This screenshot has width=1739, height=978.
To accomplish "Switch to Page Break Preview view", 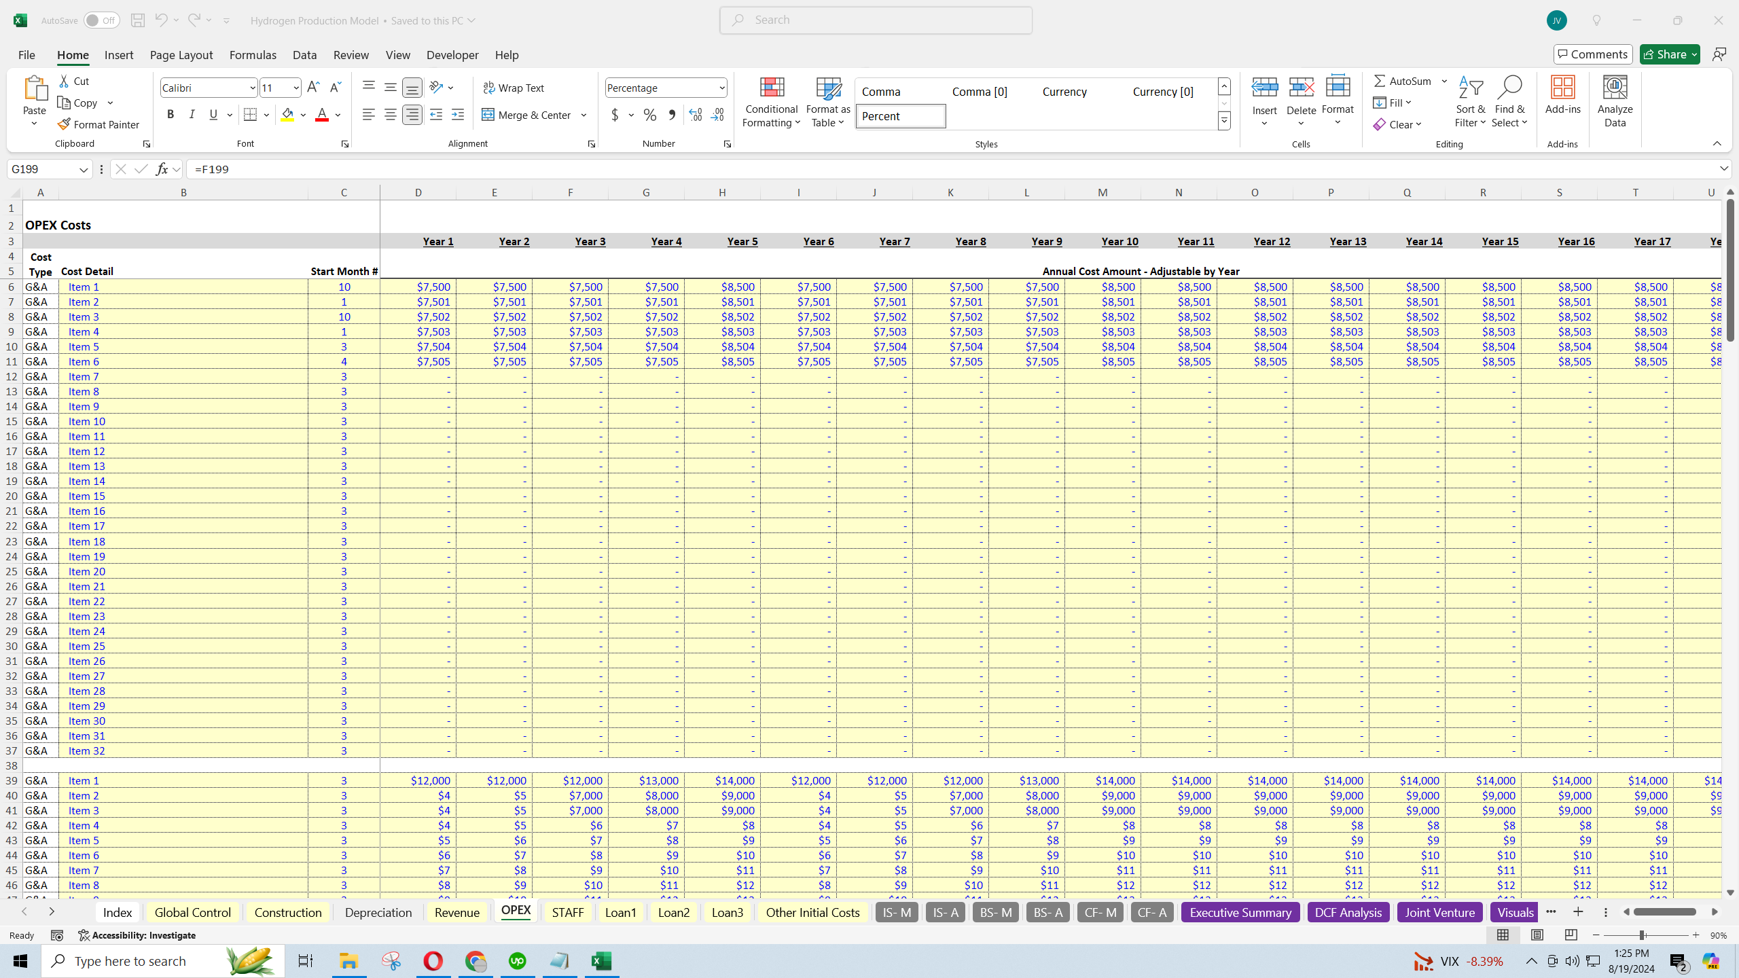I will coord(1571,935).
